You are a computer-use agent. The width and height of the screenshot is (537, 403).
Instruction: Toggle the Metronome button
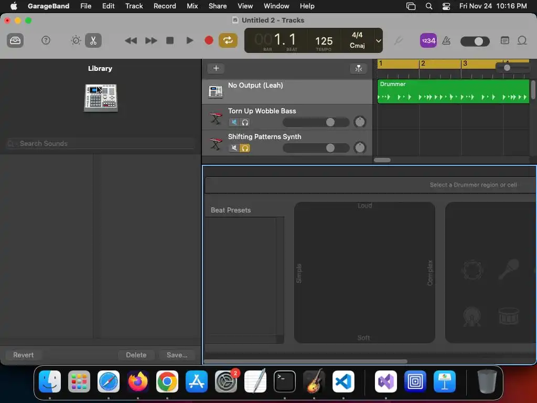pyautogui.click(x=446, y=41)
